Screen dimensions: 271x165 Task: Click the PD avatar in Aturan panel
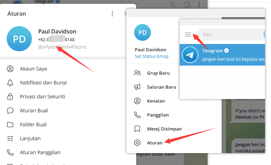coord(19,39)
